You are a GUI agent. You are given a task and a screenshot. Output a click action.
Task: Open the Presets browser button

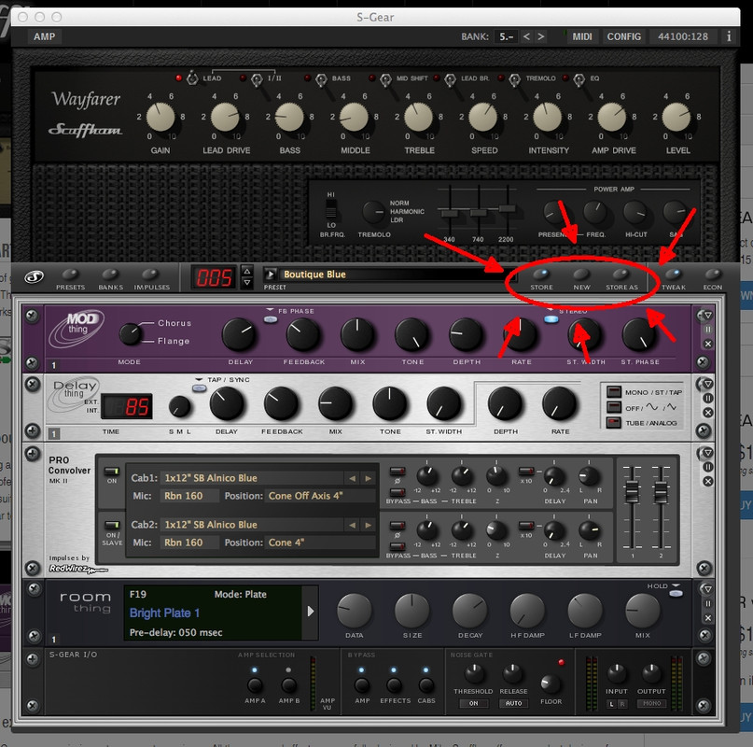pos(70,275)
